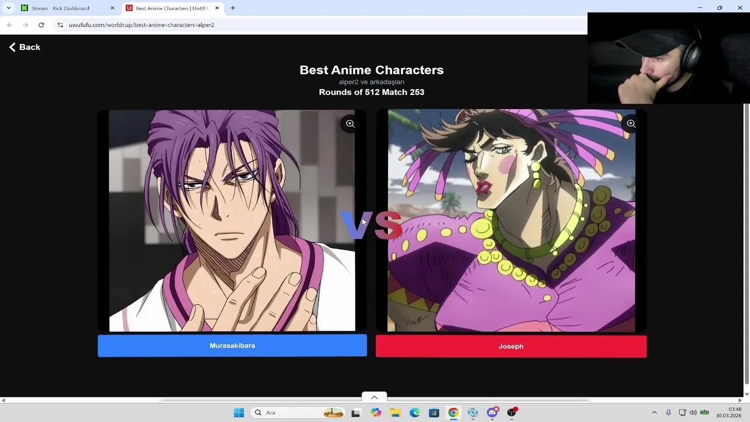Image resolution: width=750 pixels, height=422 pixels.
Task: Show hidden system tray icons
Action: [654, 413]
